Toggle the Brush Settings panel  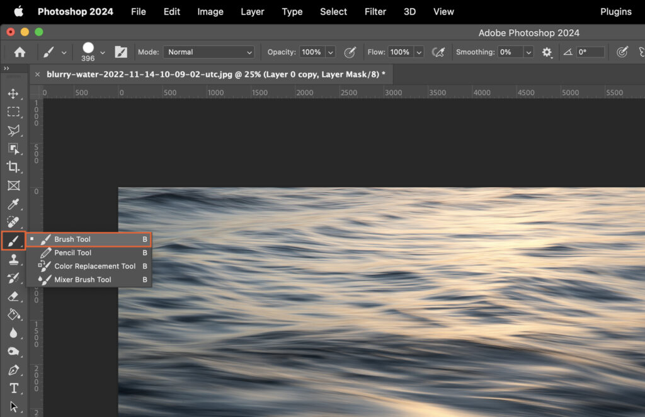coord(121,52)
